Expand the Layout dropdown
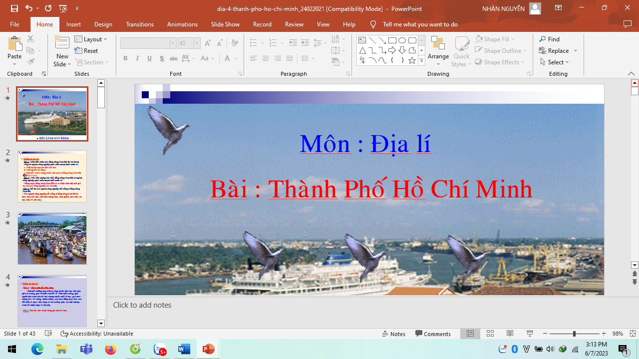The height and width of the screenshot is (359, 639). [x=91, y=39]
